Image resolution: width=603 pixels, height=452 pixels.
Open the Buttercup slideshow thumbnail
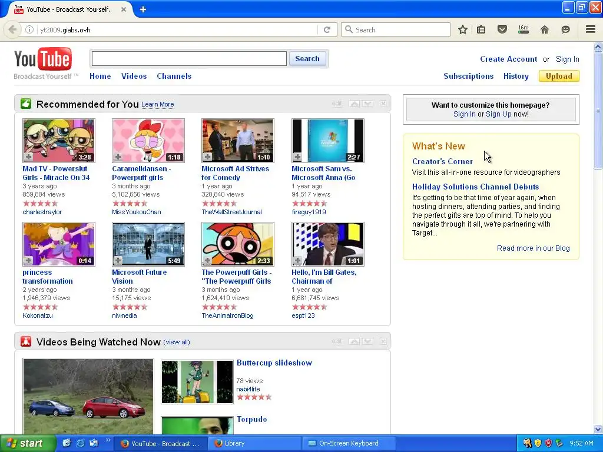point(197,381)
